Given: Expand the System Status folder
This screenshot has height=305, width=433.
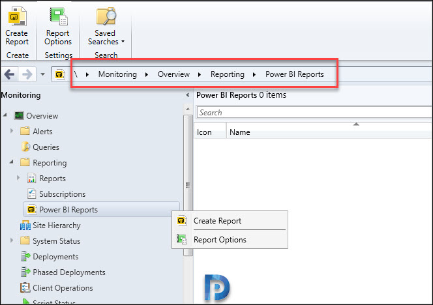Looking at the screenshot, I should pos(12,240).
